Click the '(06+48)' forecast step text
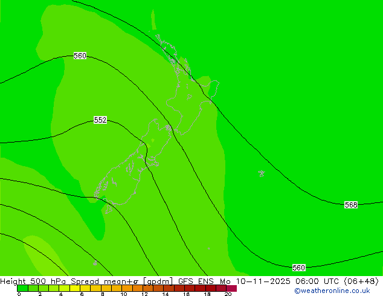Screen dimensions: 383x296 [x=361, y=282]
